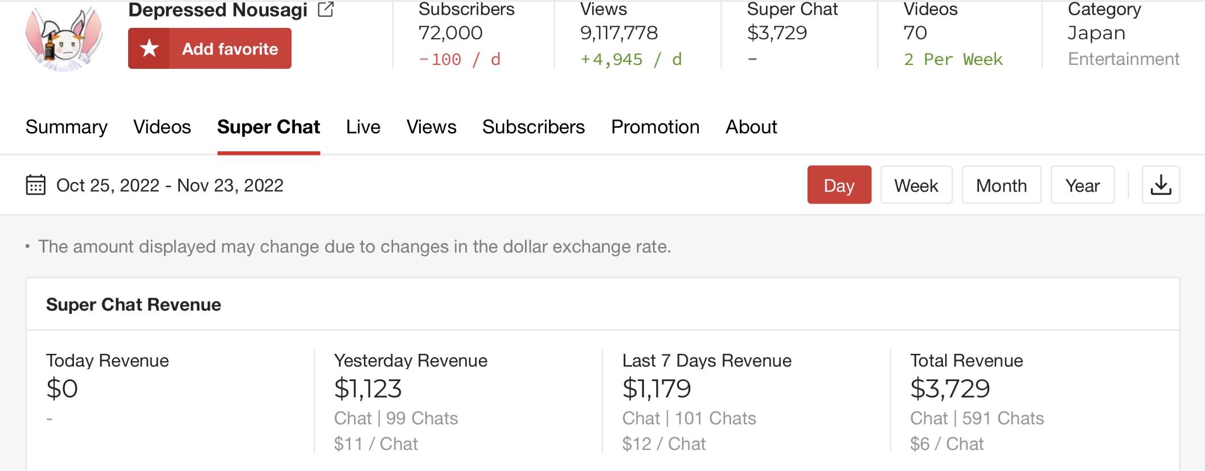Click the $6 / Chat average
The width and height of the screenshot is (1205, 471).
(x=947, y=444)
